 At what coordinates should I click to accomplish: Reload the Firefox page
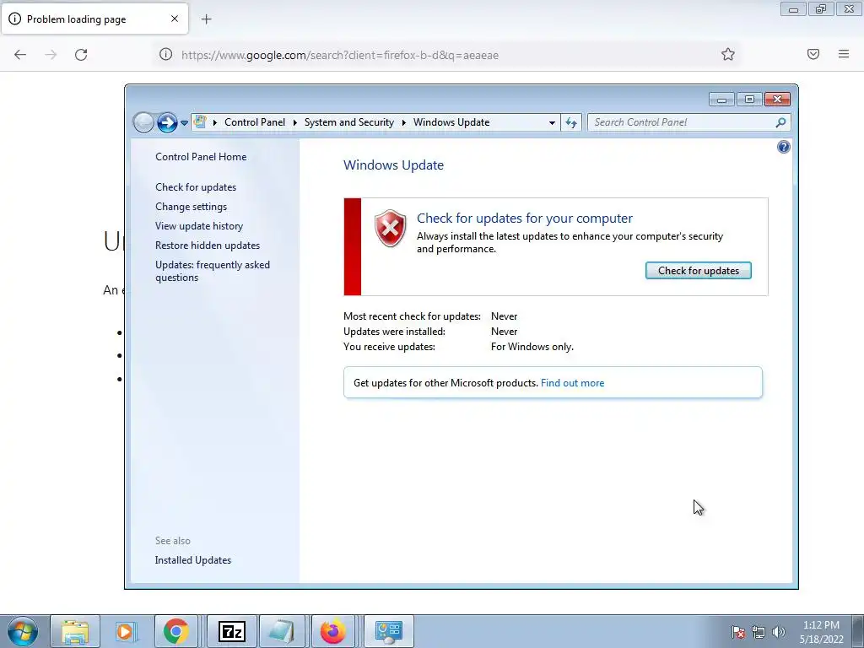click(x=81, y=55)
